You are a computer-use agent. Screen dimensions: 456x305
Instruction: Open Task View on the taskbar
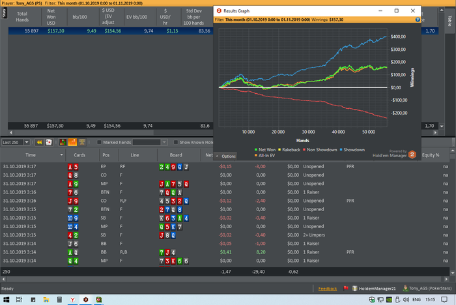click(x=19, y=300)
